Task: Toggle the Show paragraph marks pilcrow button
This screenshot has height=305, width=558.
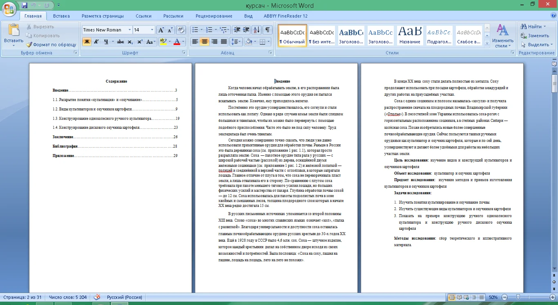Action: [267, 30]
